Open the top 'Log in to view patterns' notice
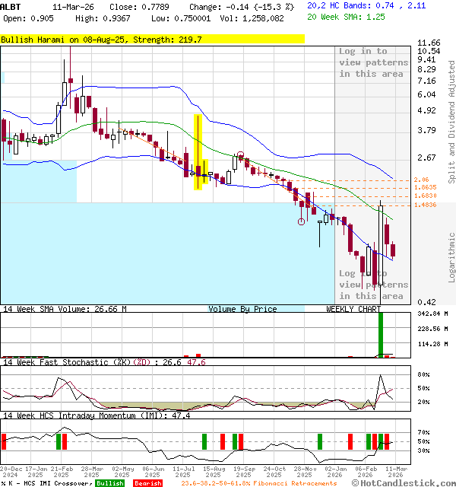 click(372, 62)
